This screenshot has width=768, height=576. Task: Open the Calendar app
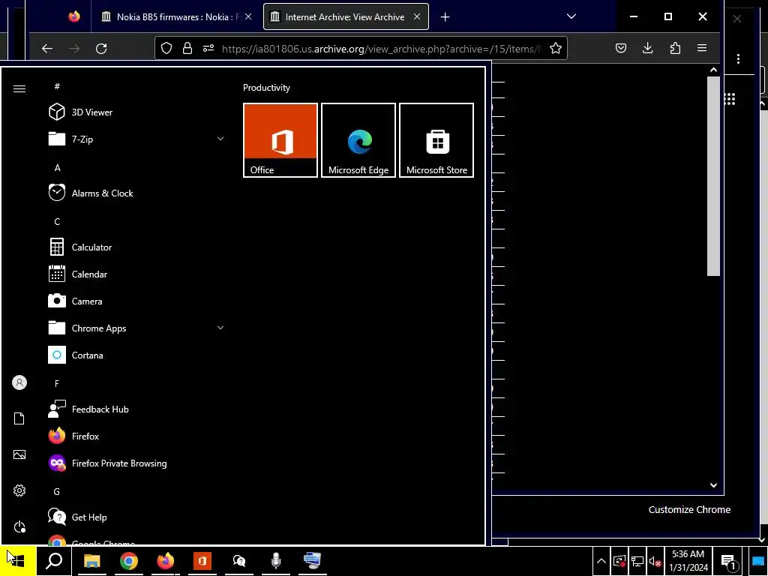(x=136, y=274)
